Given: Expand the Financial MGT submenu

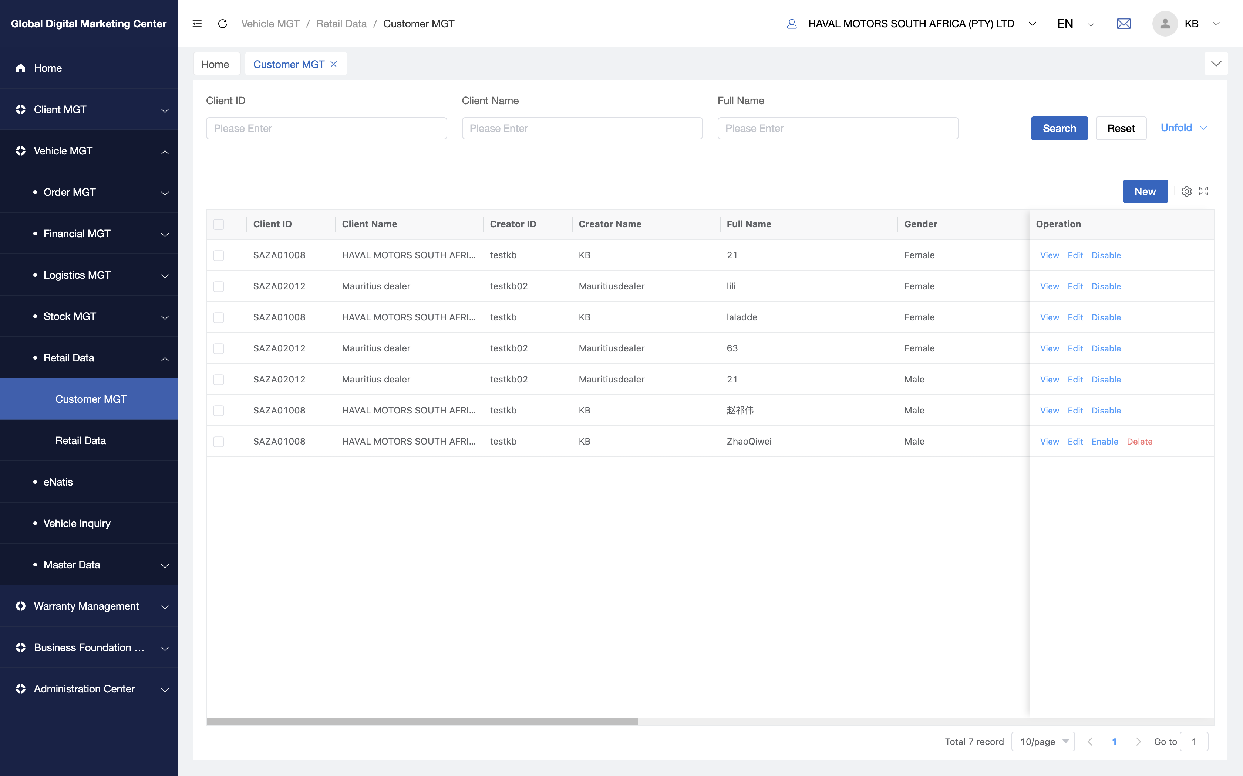Looking at the screenshot, I should click(x=165, y=235).
